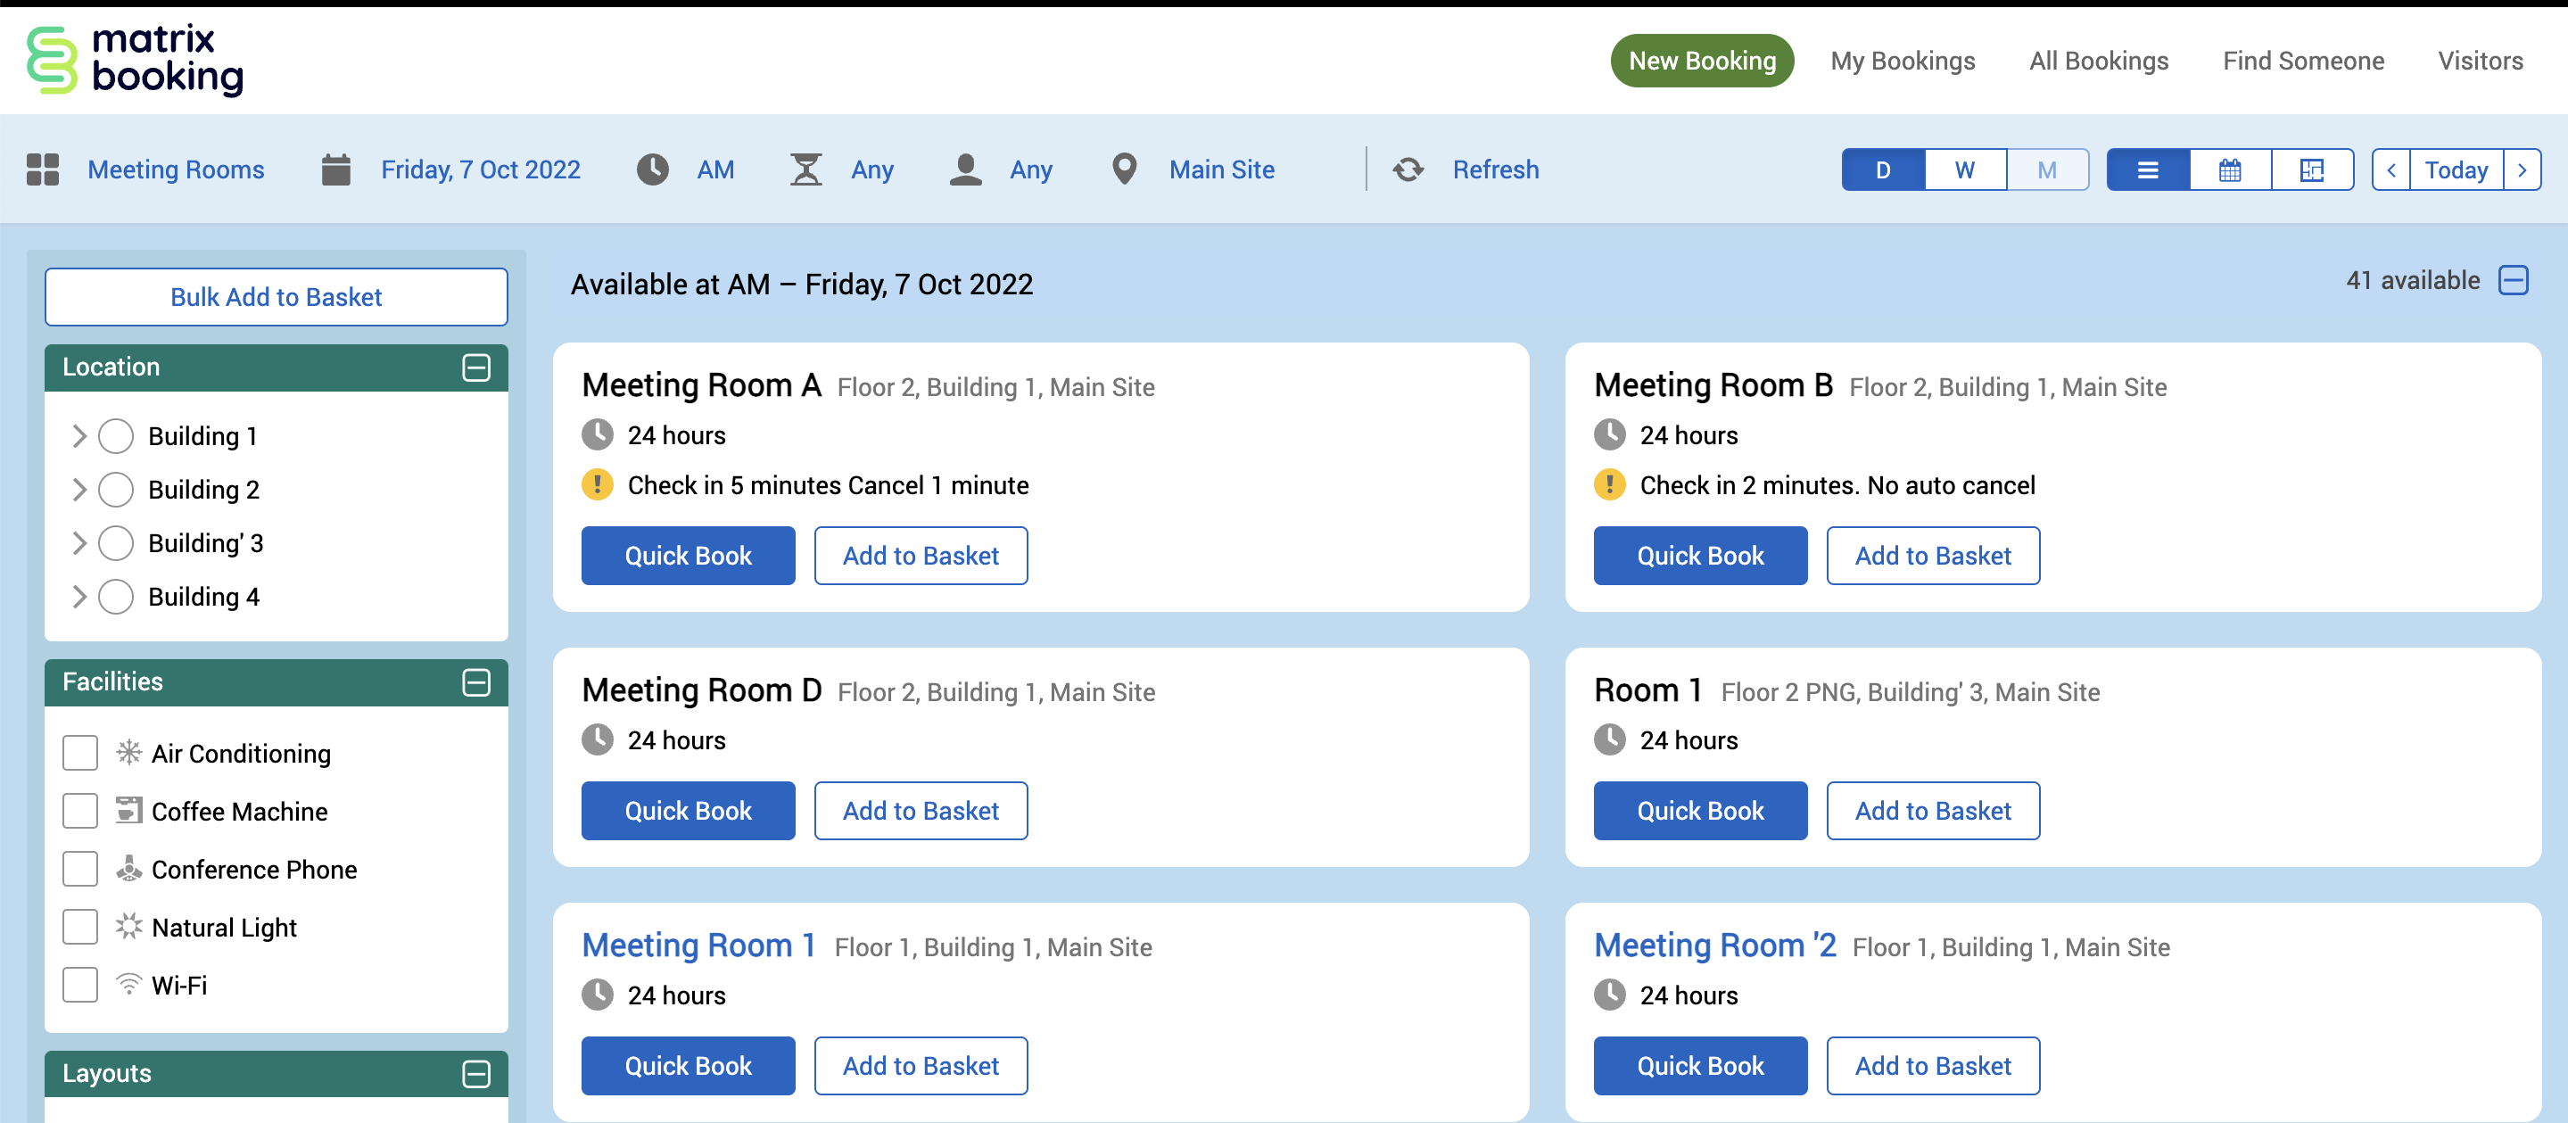Screen dimensions: 2568x1123
Task: Switch to Week view toggle
Action: pos(1964,169)
